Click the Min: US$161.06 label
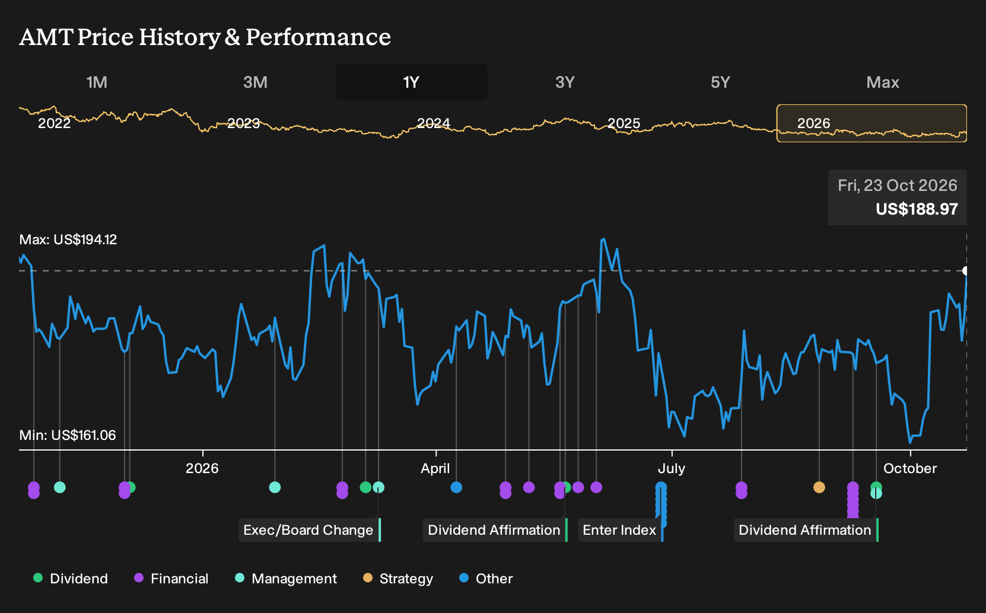Image resolution: width=986 pixels, height=613 pixels. 68,435
